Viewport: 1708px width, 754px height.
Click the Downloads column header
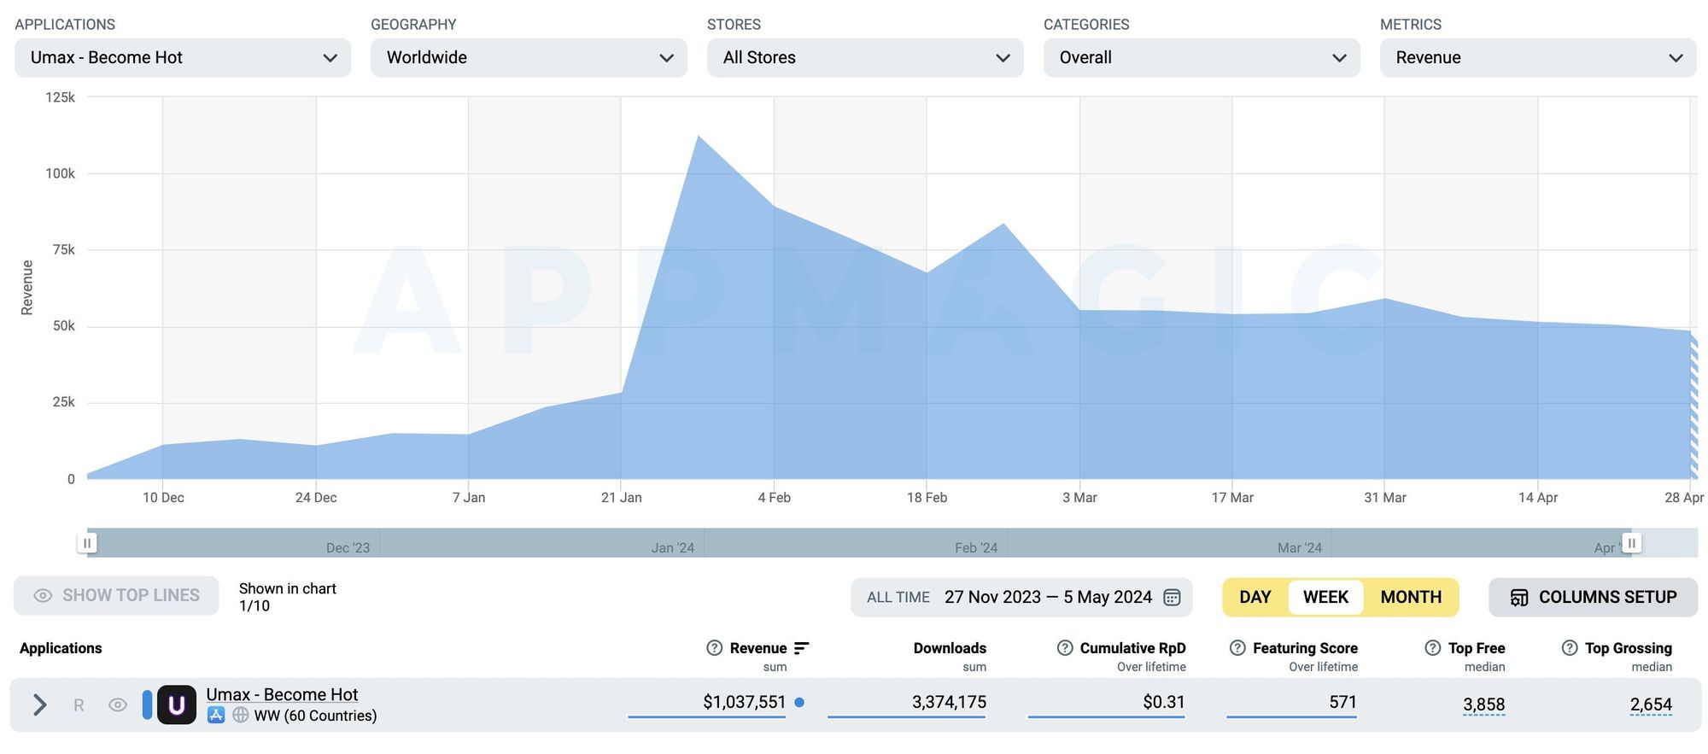(x=950, y=648)
